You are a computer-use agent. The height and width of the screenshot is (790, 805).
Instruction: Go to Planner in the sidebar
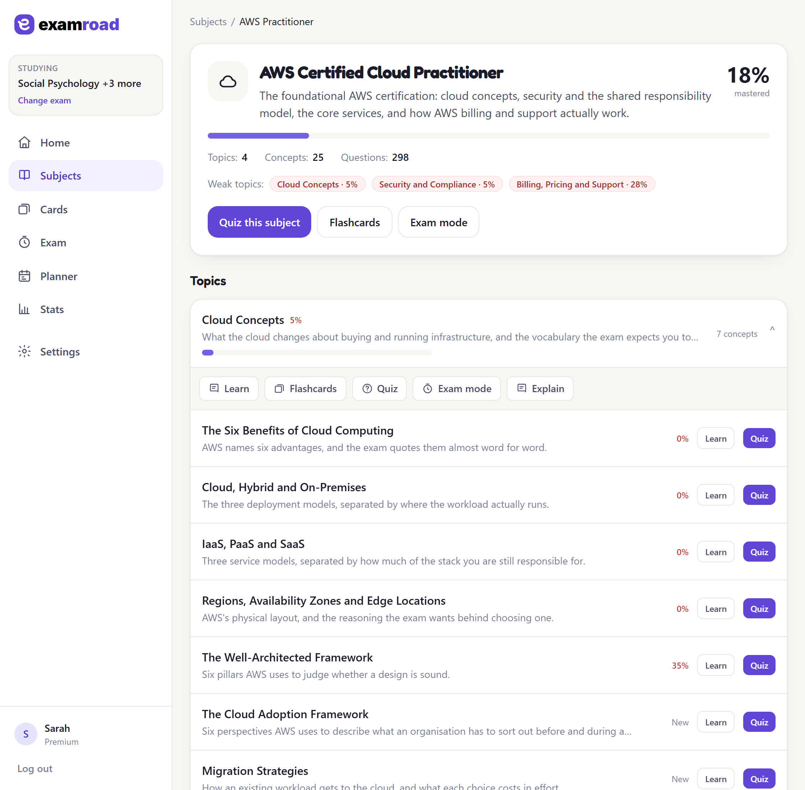pos(86,276)
